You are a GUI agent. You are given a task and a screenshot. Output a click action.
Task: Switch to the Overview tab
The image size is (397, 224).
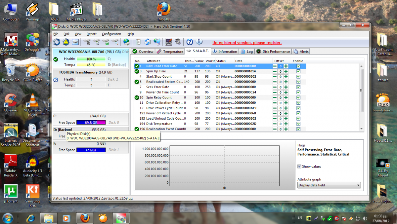[143, 52]
